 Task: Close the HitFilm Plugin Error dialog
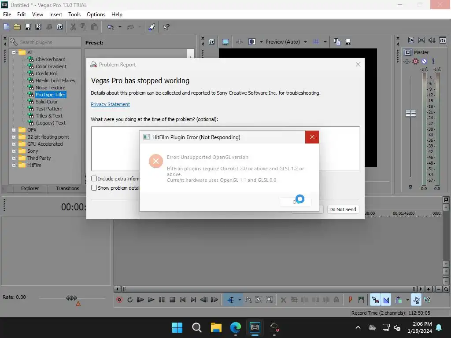coord(312,137)
